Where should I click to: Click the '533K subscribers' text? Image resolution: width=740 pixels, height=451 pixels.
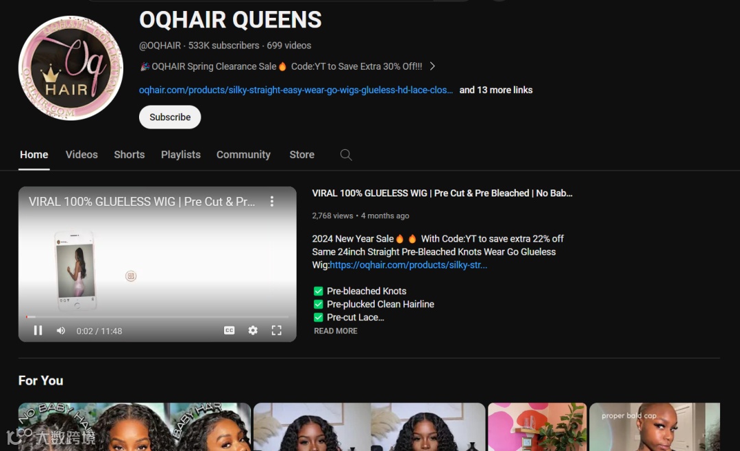click(223, 46)
